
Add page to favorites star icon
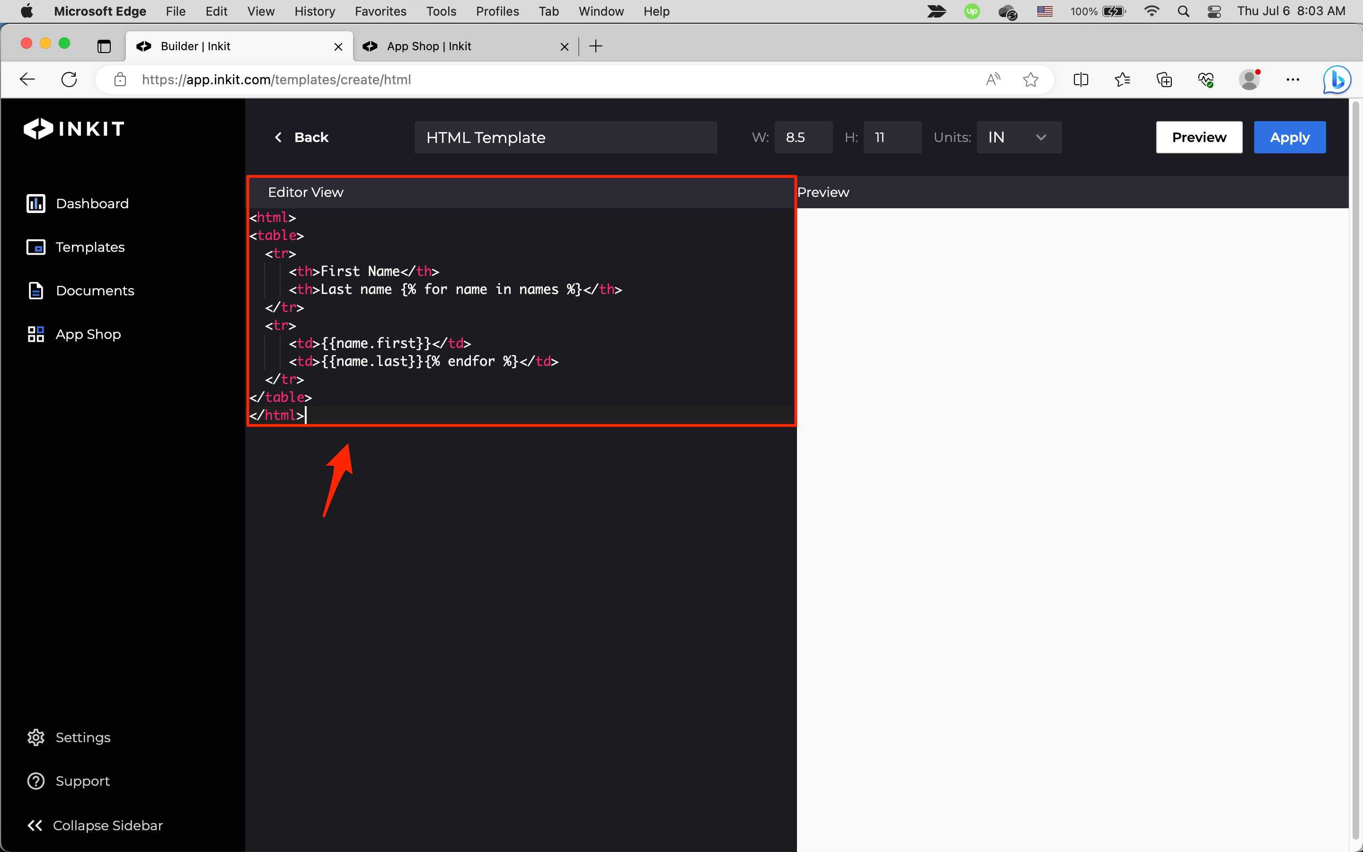pyautogui.click(x=1031, y=80)
